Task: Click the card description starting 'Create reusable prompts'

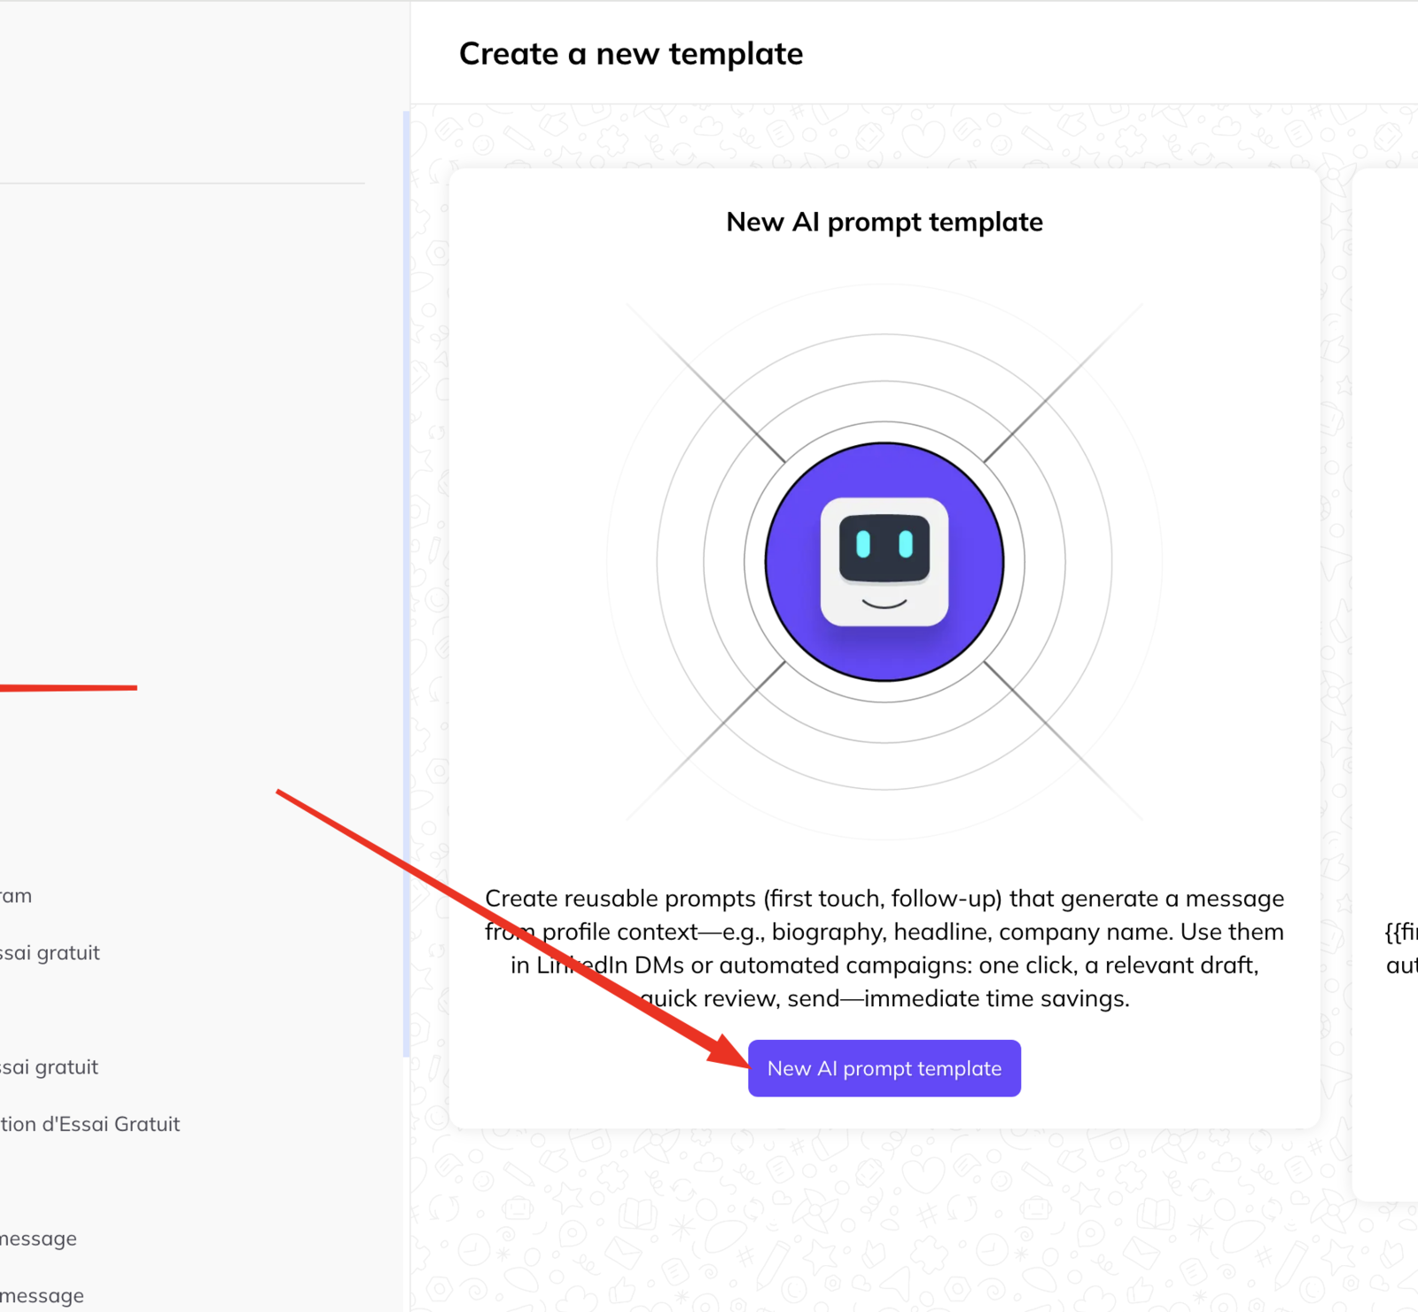Action: [884, 948]
